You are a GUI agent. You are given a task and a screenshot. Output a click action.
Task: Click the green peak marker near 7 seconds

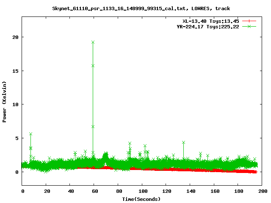[x=30, y=134]
